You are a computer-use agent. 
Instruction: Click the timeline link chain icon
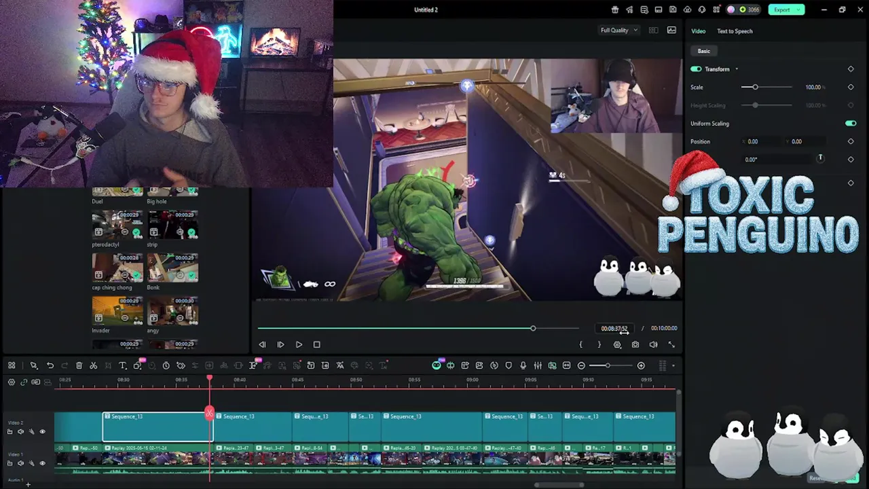(x=24, y=382)
